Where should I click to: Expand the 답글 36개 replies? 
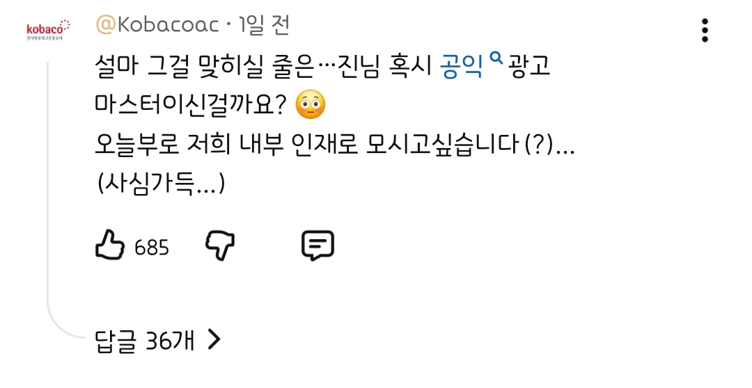point(145,340)
